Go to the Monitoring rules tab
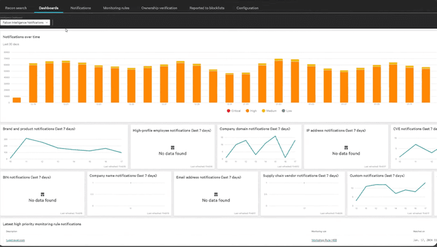 pyautogui.click(x=116, y=8)
